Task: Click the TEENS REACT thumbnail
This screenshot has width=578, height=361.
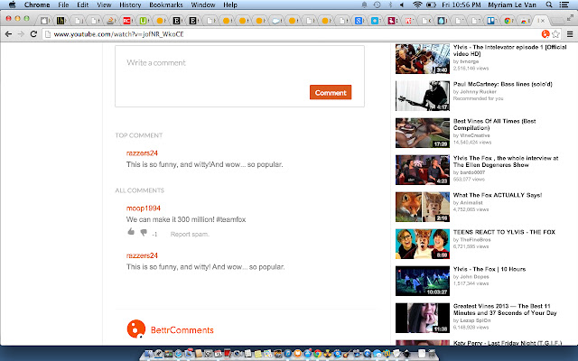Action: pos(423,244)
